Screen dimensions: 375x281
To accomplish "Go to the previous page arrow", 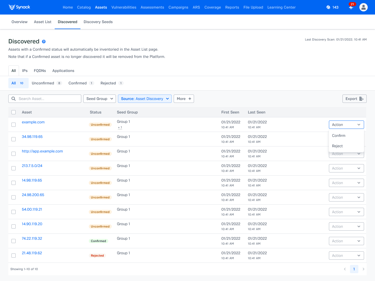I will (x=345, y=269).
